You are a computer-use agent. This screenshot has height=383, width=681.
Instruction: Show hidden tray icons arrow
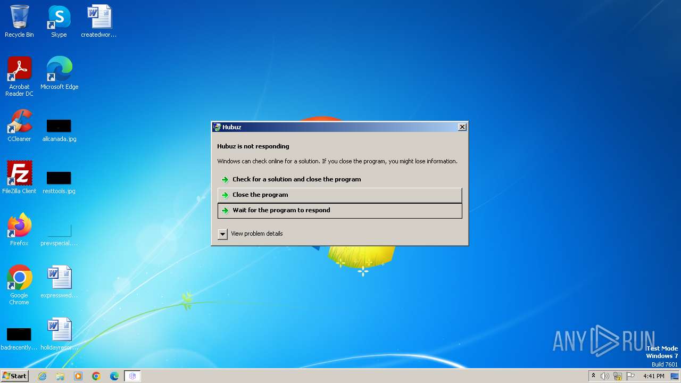pyautogui.click(x=593, y=376)
